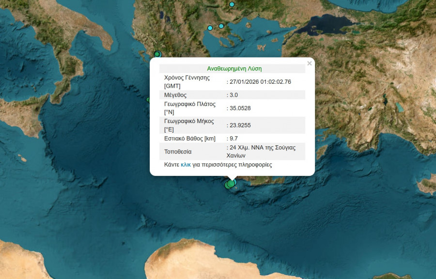Click the left cyan marker near Thessaloniki
Image resolution: width=436 pixels, height=279 pixels.
tap(210, 28)
